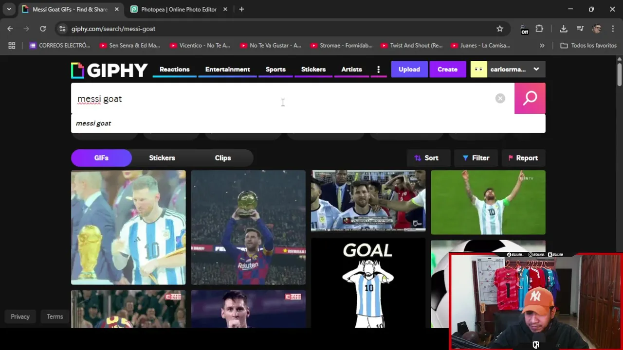Screen dimensions: 623x350
Task: Click the GIPHY logo
Action: (109, 70)
